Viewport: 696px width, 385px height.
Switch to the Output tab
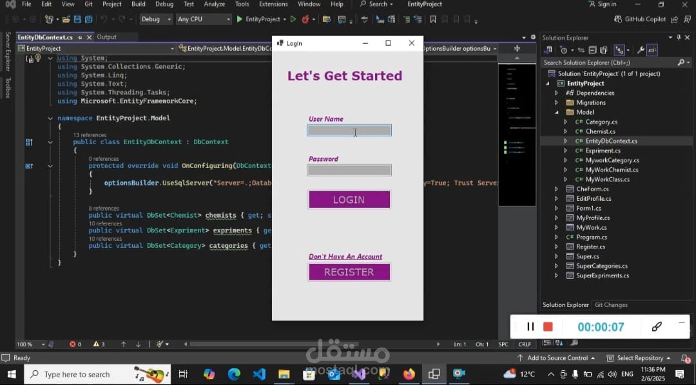(x=106, y=37)
